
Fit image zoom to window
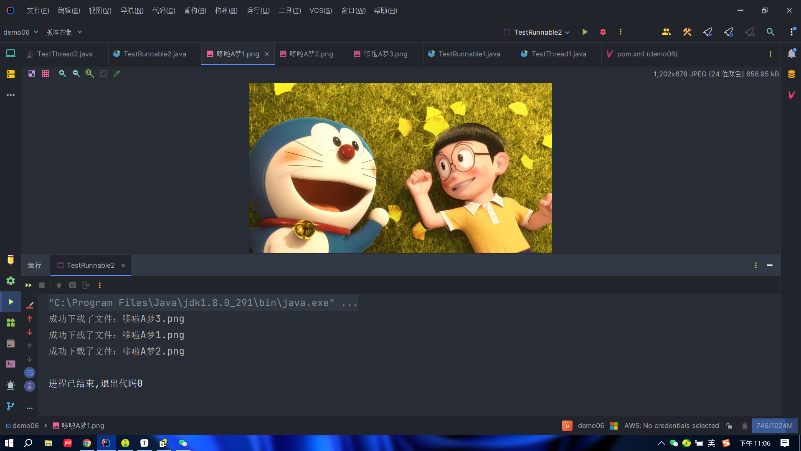click(x=104, y=73)
